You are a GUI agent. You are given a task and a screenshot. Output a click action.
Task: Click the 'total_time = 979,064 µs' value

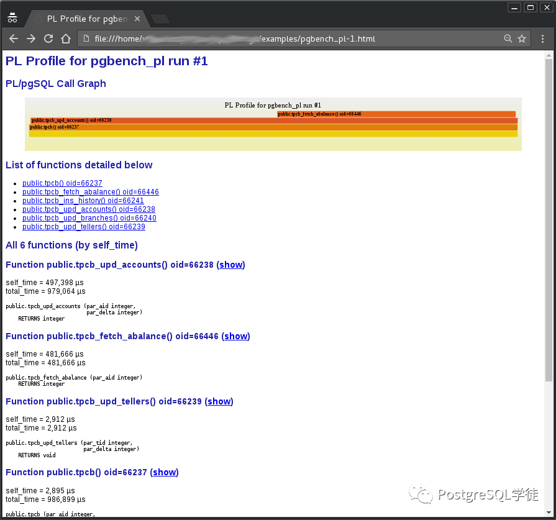coord(45,291)
